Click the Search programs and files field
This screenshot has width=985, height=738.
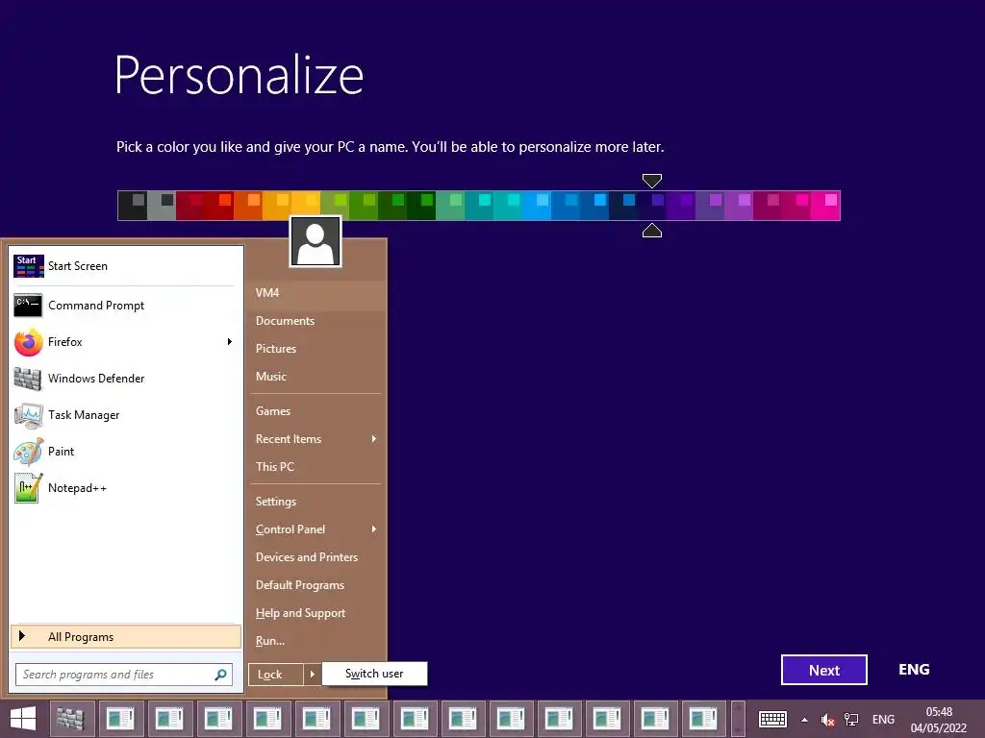point(124,675)
